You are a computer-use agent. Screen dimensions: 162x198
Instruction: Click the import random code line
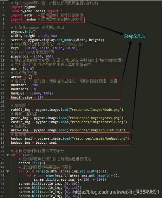pyautogui.click(x=47, y=20)
